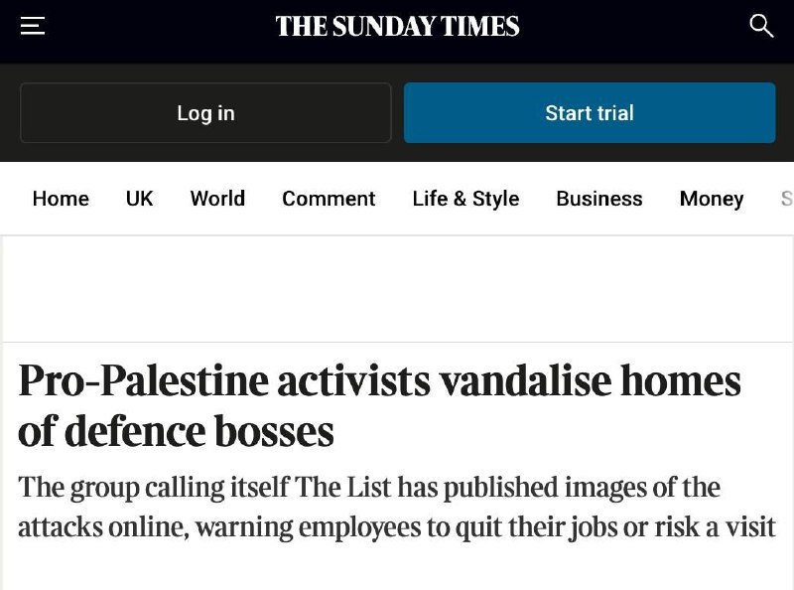Open the Business section

coord(599,199)
